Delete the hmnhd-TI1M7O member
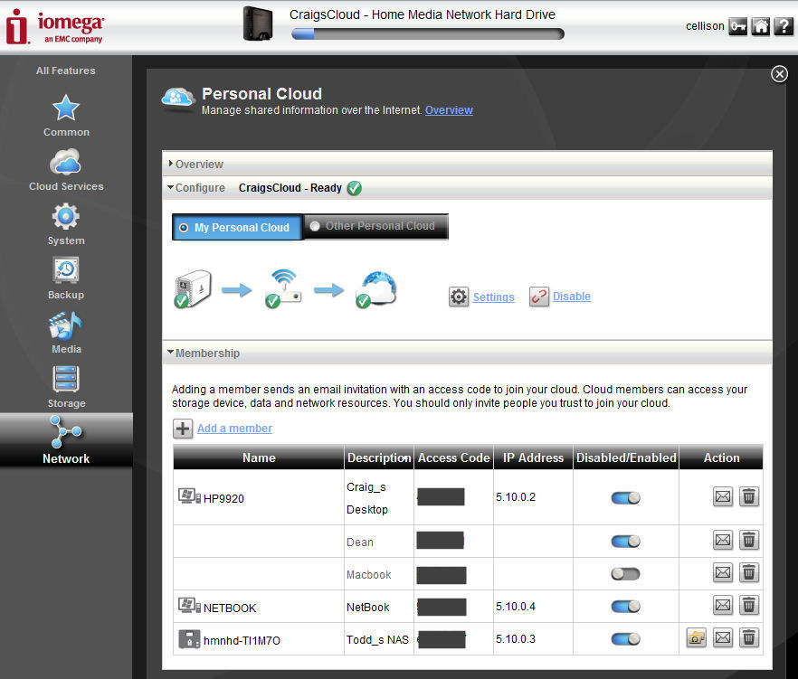Image resolution: width=798 pixels, height=679 pixels. tap(749, 637)
